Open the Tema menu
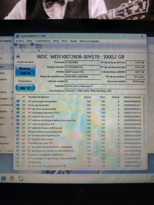The image size is (154, 205). point(56,41)
